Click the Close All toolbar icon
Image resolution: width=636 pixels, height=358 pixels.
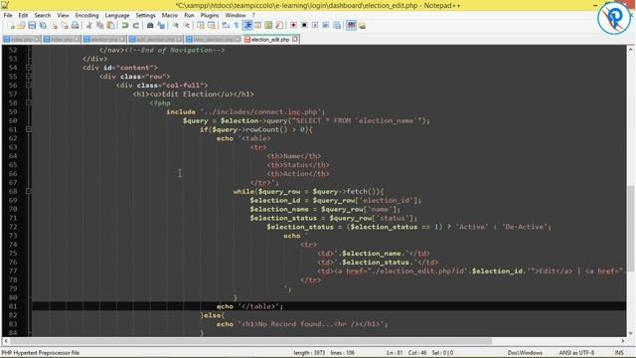click(65, 26)
